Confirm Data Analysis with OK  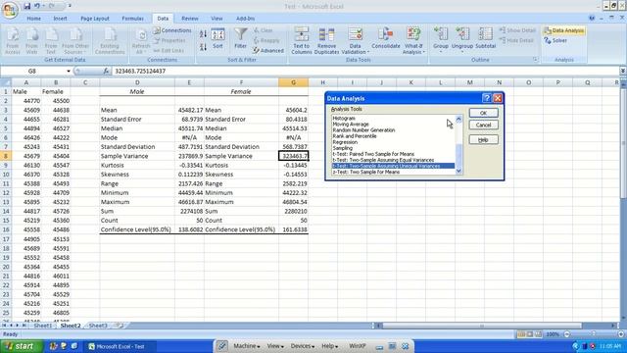coord(483,113)
